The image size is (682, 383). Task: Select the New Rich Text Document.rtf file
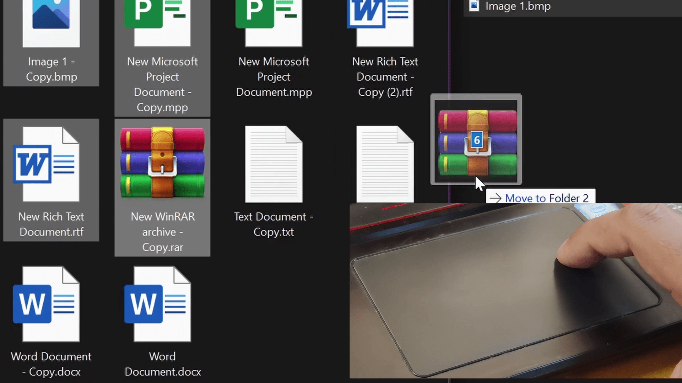point(51,163)
